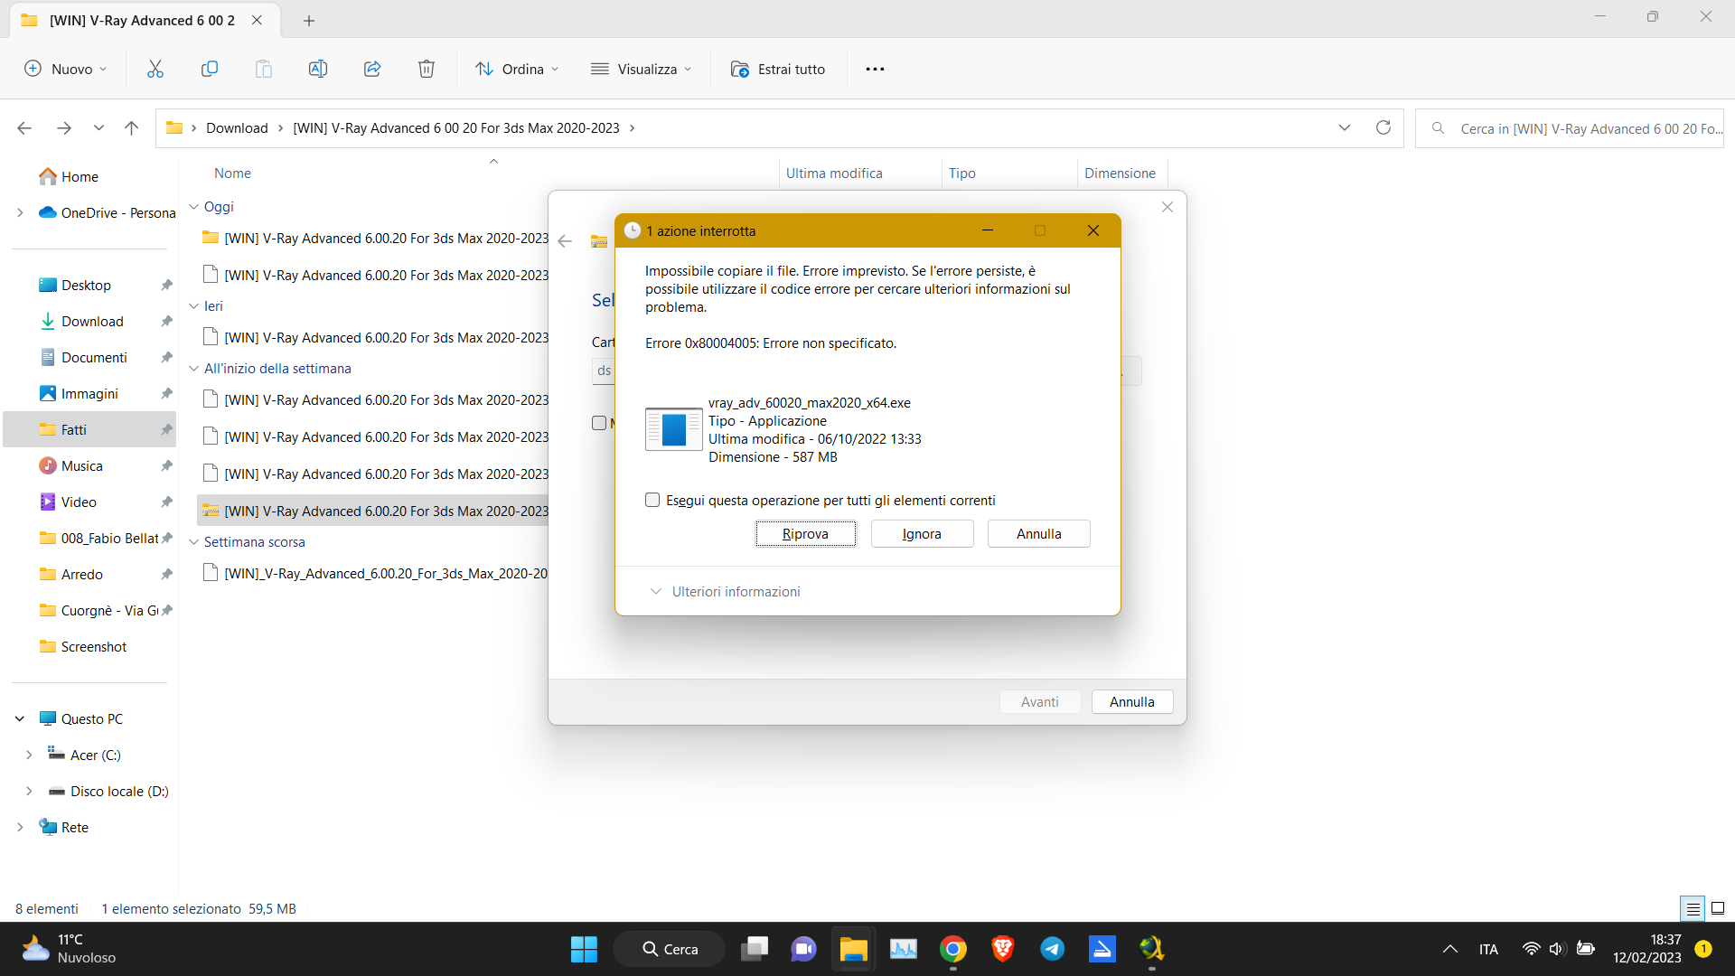
Task: Open the volume tray icon
Action: click(1556, 949)
